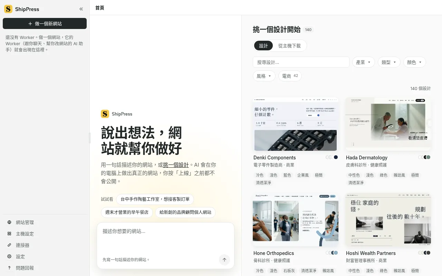Open the Hada Dermatology design thumbnail

(388, 124)
